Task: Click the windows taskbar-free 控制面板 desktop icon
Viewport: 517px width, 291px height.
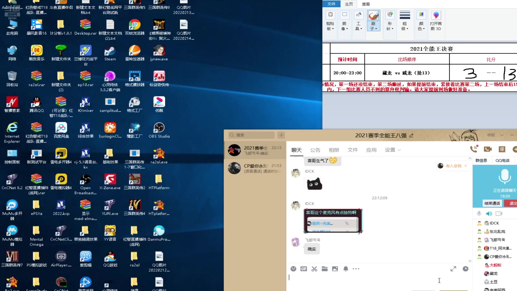Action: 12,156
